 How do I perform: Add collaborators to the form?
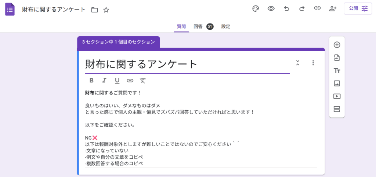(x=333, y=9)
